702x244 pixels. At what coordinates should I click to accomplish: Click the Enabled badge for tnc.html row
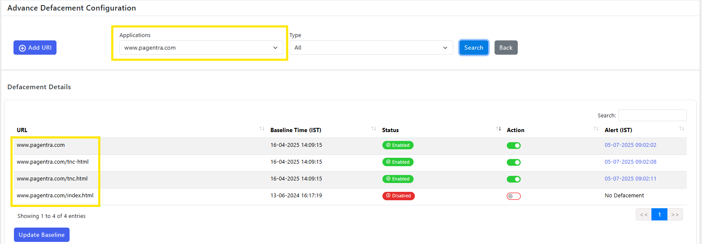(x=398, y=179)
